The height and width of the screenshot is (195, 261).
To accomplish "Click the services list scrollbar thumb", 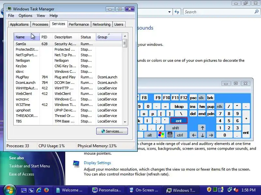I will pyautogui.click(x=125, y=44).
